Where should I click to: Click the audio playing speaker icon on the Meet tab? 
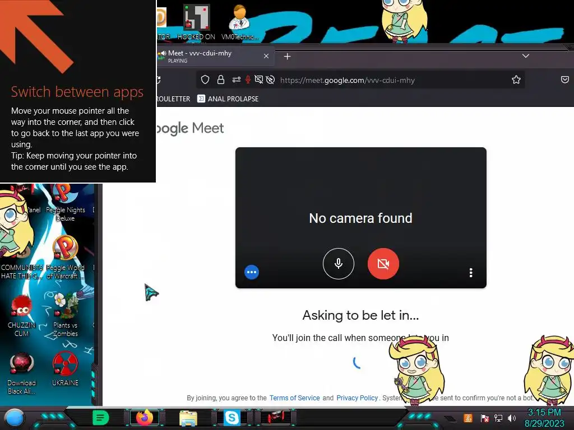(163, 53)
